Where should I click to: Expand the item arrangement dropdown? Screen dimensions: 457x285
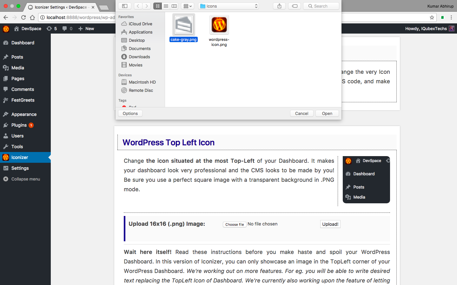point(188,6)
